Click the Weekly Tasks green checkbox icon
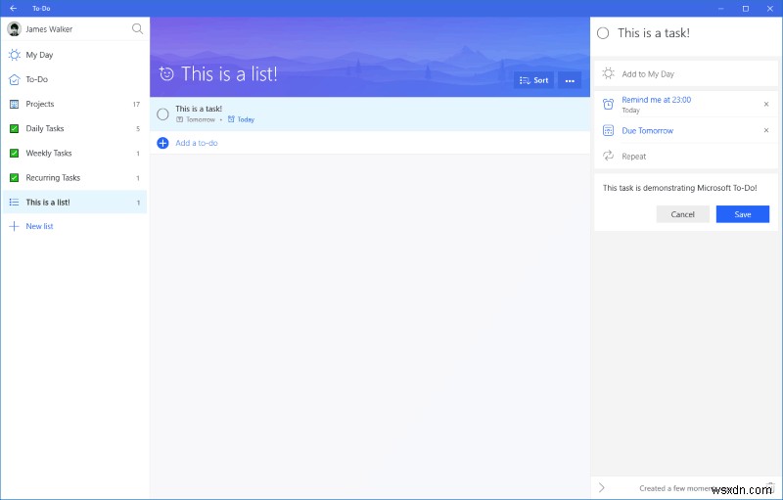 tap(15, 154)
